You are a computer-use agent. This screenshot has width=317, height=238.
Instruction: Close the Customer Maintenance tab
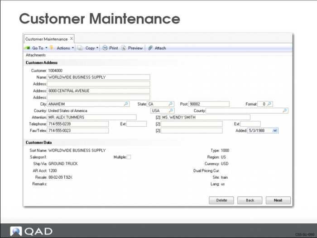click(x=72, y=38)
